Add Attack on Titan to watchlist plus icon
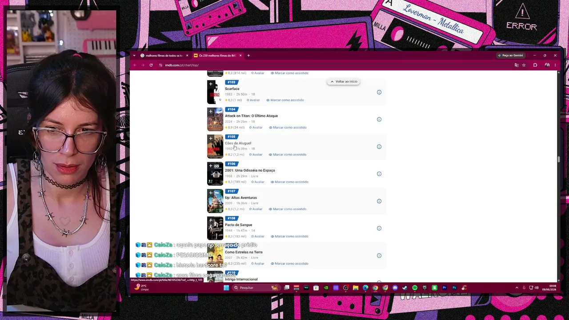 click(x=211, y=111)
